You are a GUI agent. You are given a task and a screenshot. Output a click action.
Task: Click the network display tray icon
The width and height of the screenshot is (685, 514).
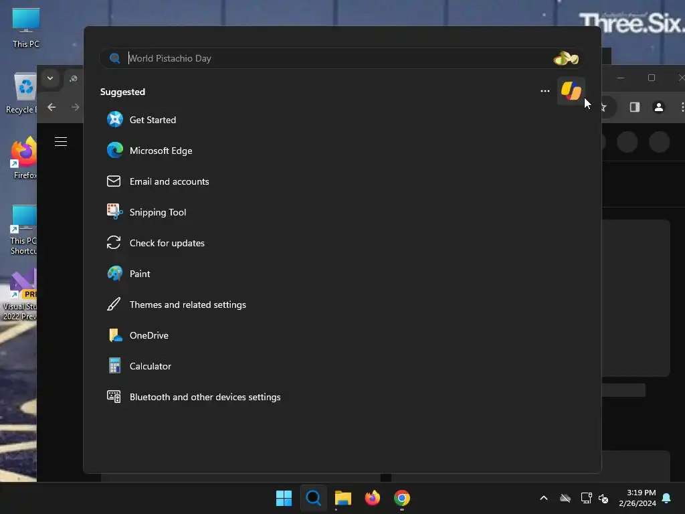click(586, 498)
